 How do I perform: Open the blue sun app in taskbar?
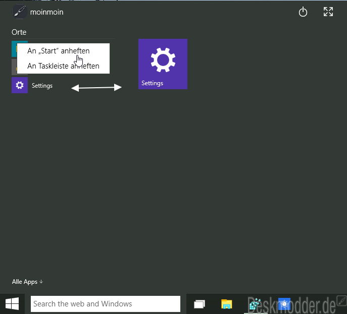click(x=284, y=304)
